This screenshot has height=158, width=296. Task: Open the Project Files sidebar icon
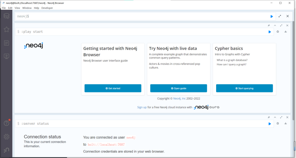click(6, 43)
